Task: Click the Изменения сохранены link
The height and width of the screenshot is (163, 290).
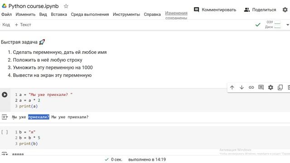Action: 176,15
